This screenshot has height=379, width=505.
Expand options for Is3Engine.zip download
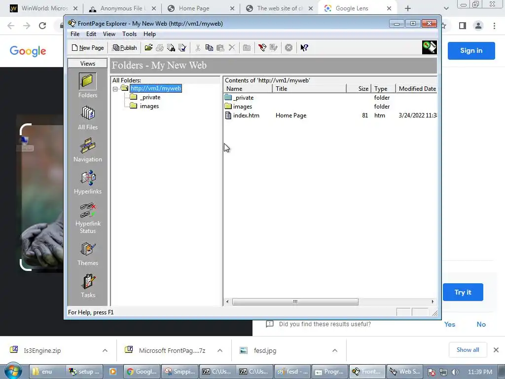[105, 350]
